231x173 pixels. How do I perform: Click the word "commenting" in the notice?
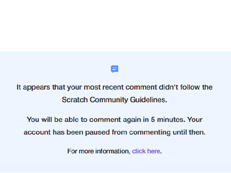click(x=150, y=133)
